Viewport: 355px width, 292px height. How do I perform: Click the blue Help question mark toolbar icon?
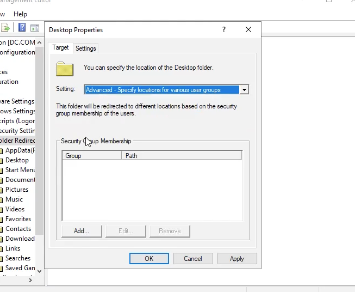(22, 27)
